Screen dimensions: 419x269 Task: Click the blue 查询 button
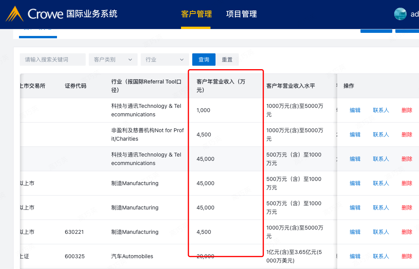204,60
